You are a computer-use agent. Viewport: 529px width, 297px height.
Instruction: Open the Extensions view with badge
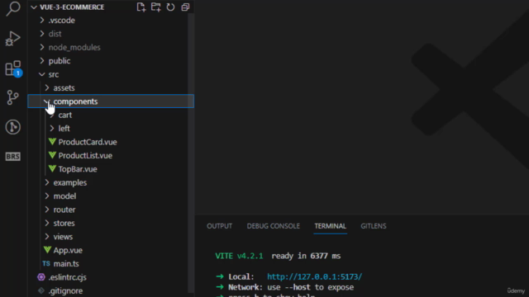click(13, 68)
